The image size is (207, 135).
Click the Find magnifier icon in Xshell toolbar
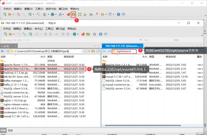point(39,14)
